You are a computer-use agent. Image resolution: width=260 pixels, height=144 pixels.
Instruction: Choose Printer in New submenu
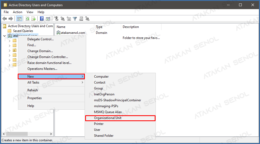[x=120, y=124]
